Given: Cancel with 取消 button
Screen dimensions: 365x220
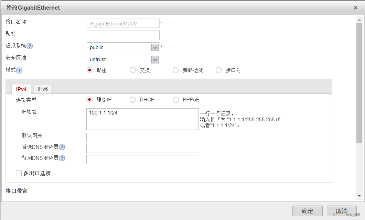Looking at the screenshot, I should click(x=342, y=211).
